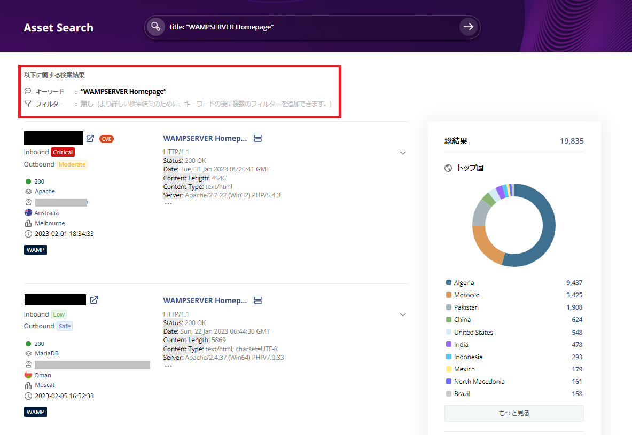Click the Asset Search page title
The width and height of the screenshot is (632, 435).
coord(58,28)
